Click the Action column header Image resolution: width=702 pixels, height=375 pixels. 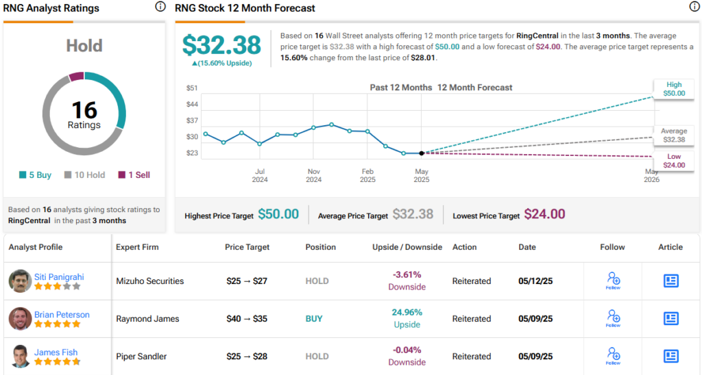click(x=464, y=247)
